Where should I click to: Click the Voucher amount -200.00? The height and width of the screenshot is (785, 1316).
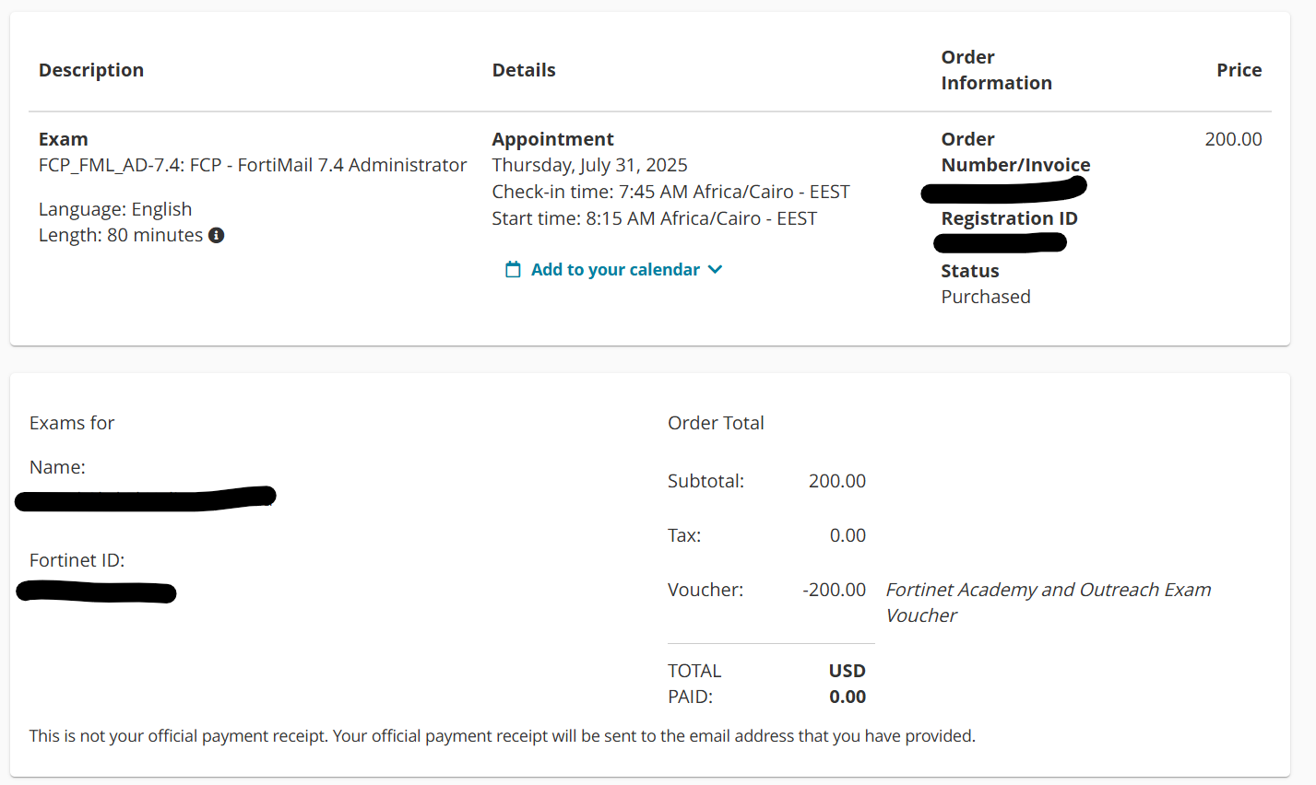coord(834,590)
